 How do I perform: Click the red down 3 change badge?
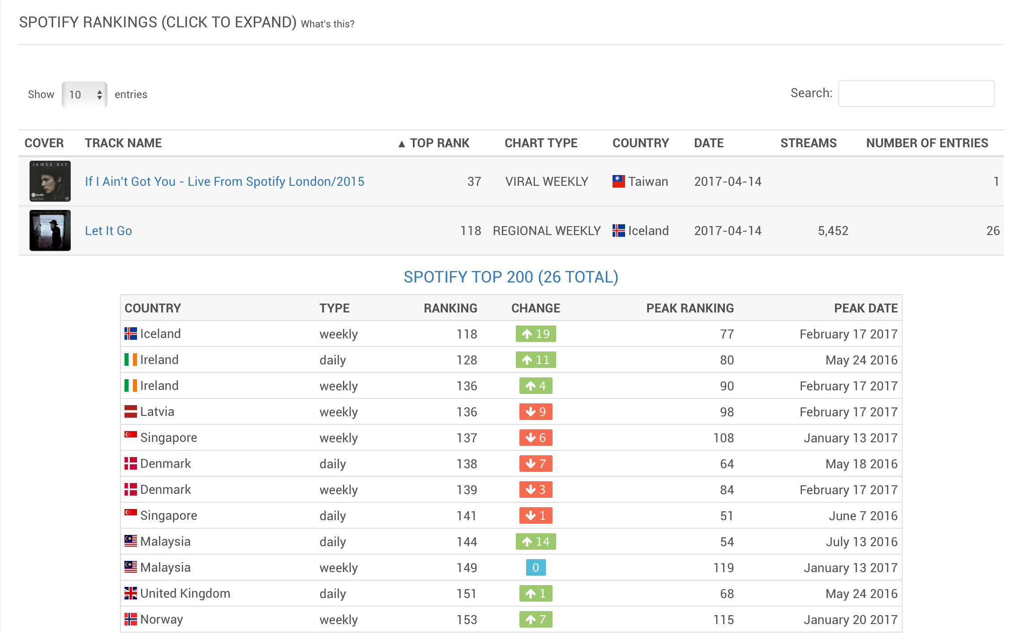536,489
